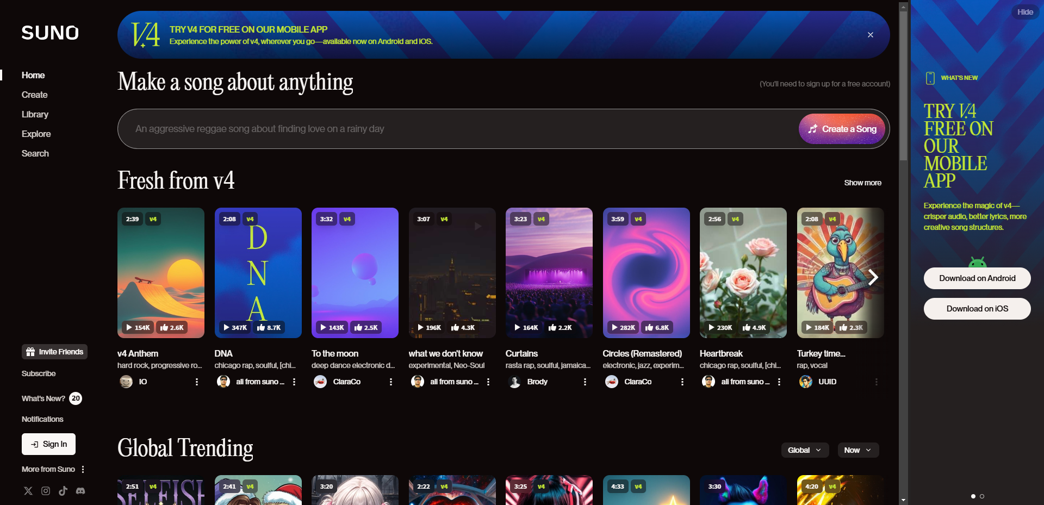The width and height of the screenshot is (1044, 505).
Task: Open Suno's Instagram page icon
Action: (x=46, y=491)
